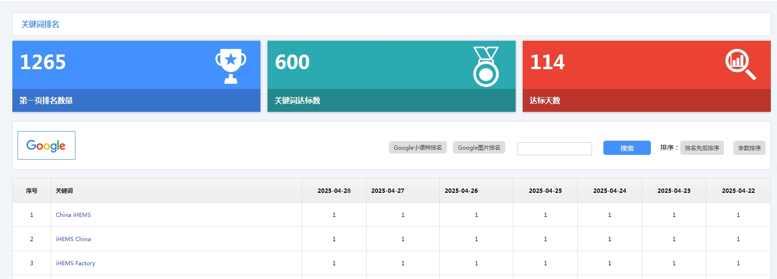Open the China iHEMS keyword link
Screen dimensions: 777x279
pos(73,215)
